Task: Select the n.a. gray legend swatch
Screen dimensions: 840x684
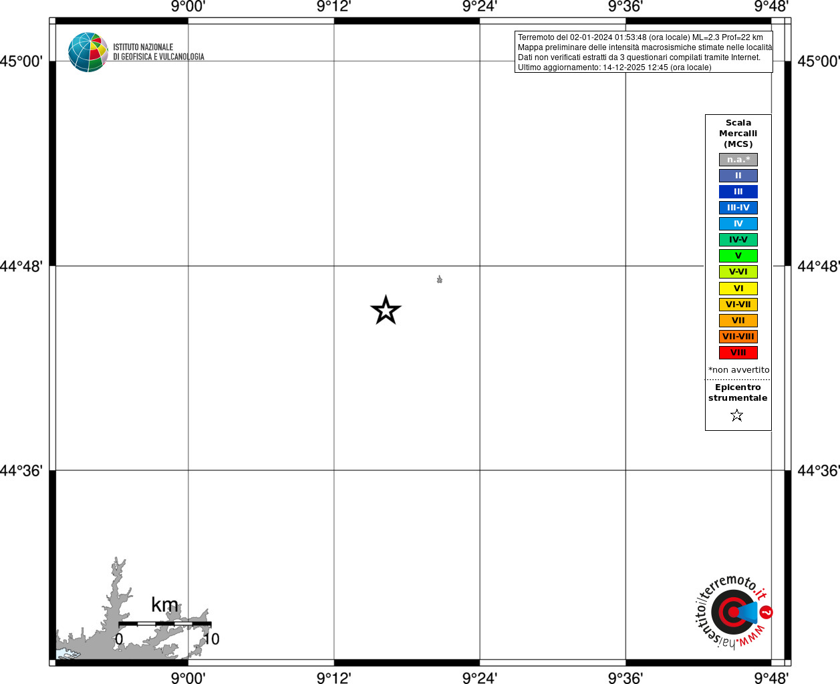Action: (738, 160)
